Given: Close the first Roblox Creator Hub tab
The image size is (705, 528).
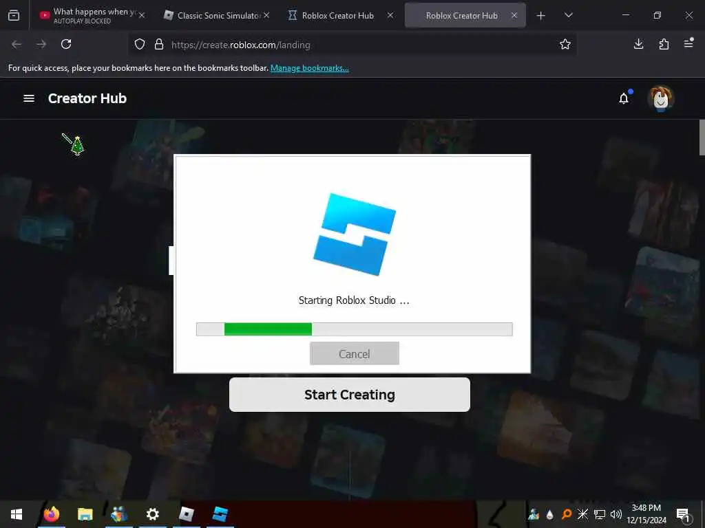Looking at the screenshot, I should (x=390, y=15).
